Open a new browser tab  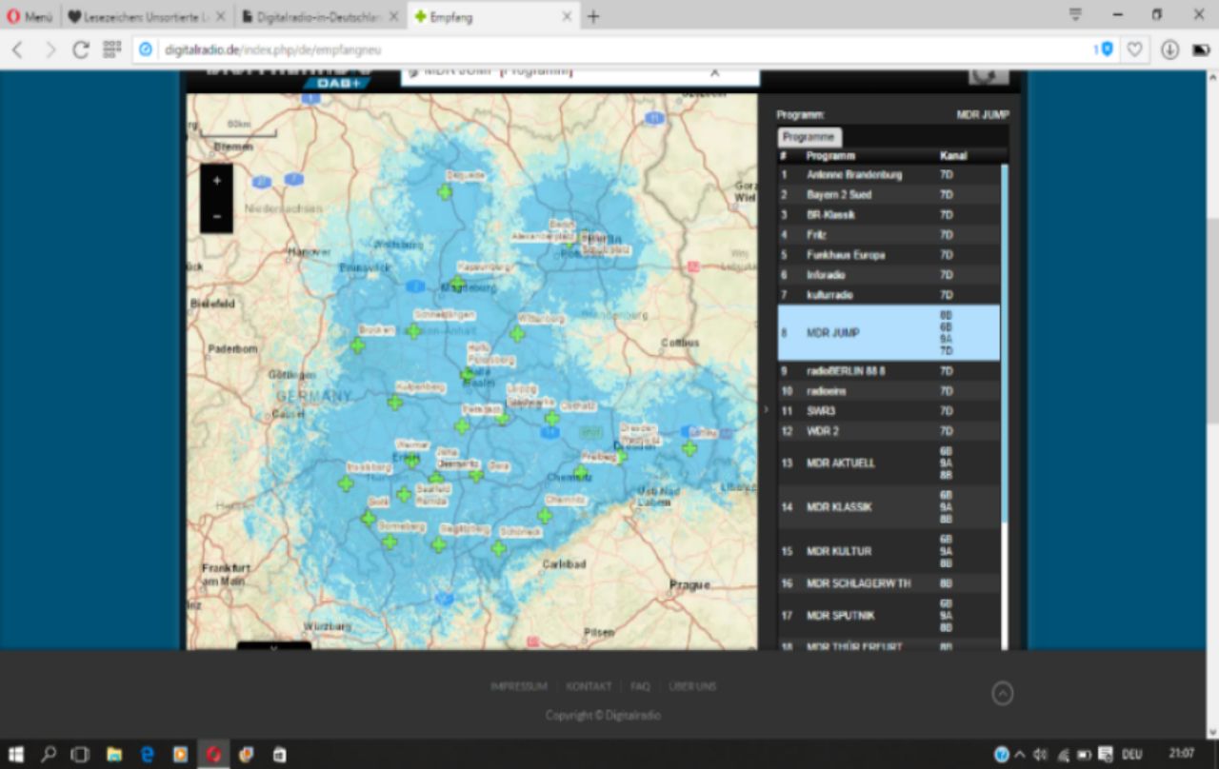coord(593,16)
